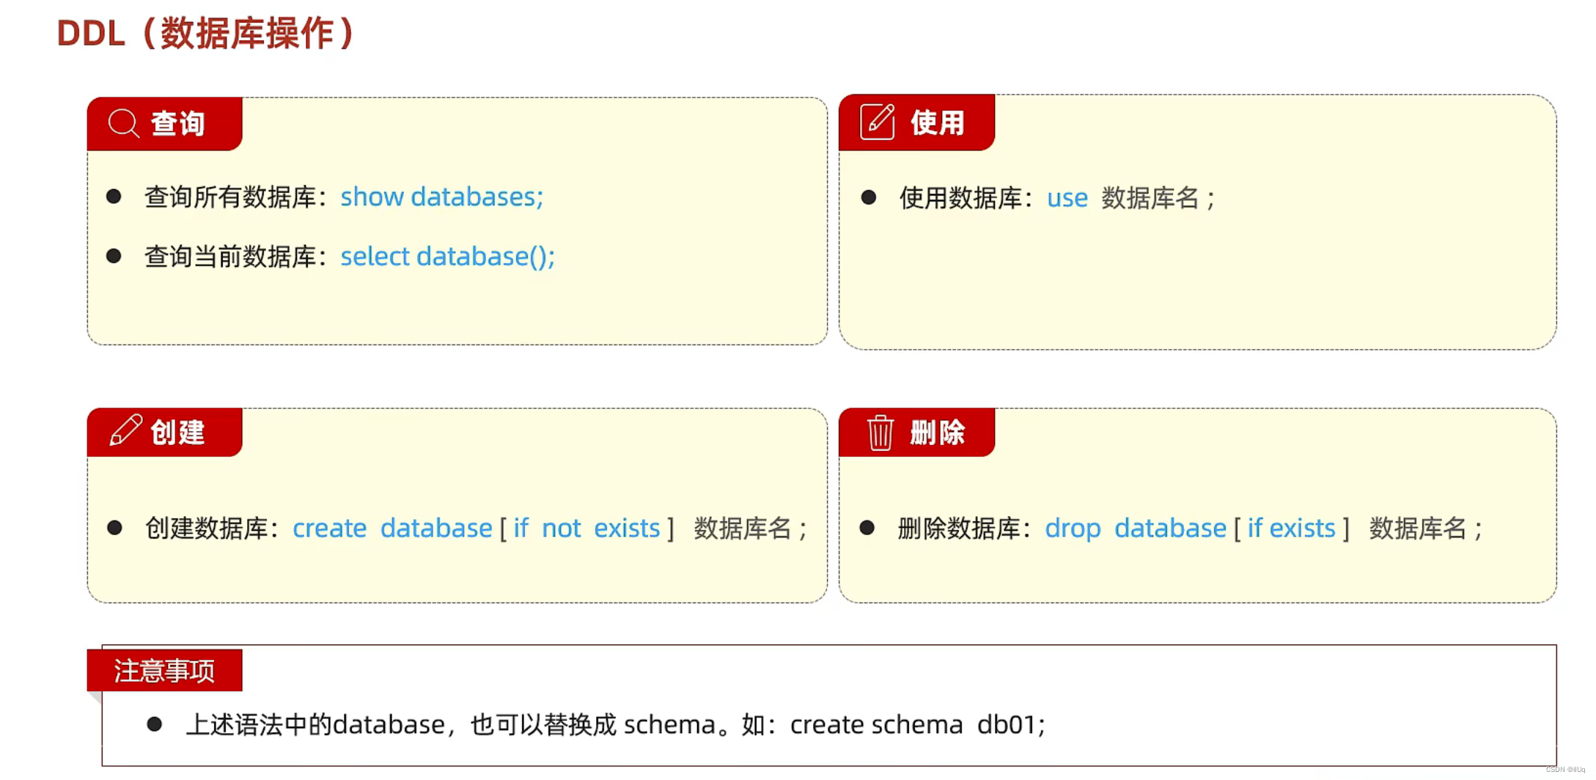Image resolution: width=1596 pixels, height=780 pixels.
Task: Click the bullet before 使用数据库
Action: [869, 197]
